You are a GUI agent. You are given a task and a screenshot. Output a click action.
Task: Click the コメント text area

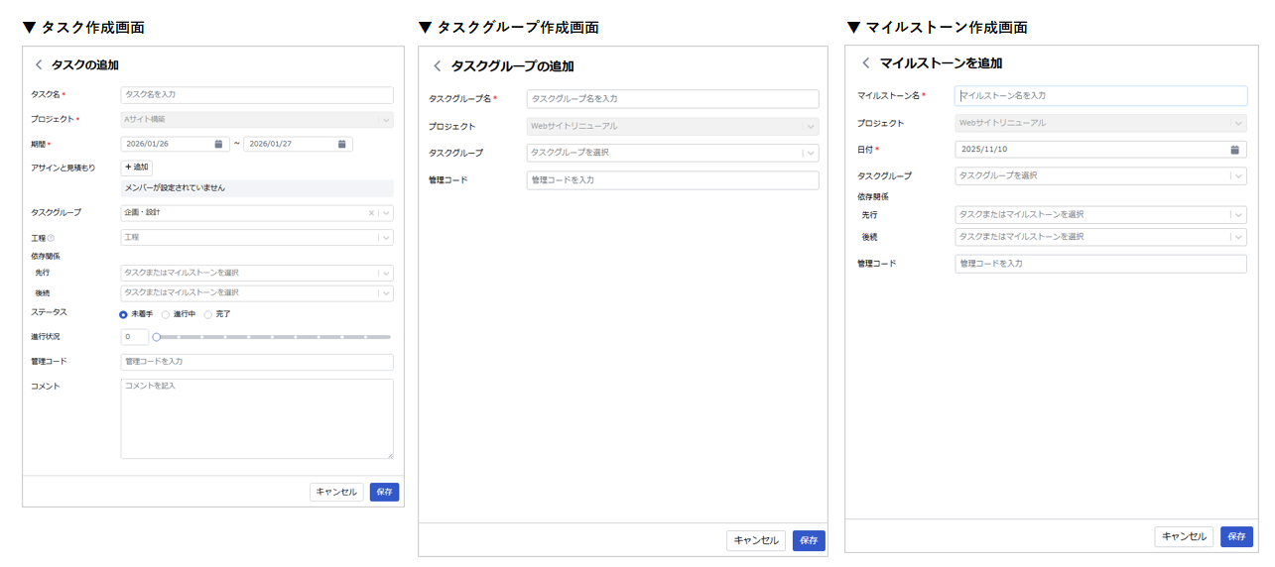tap(257, 418)
